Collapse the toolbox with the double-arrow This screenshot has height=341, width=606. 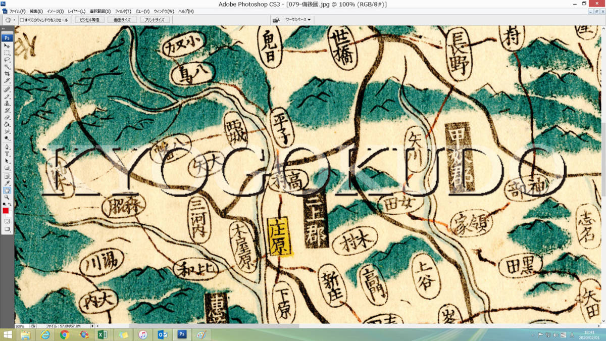4,29
